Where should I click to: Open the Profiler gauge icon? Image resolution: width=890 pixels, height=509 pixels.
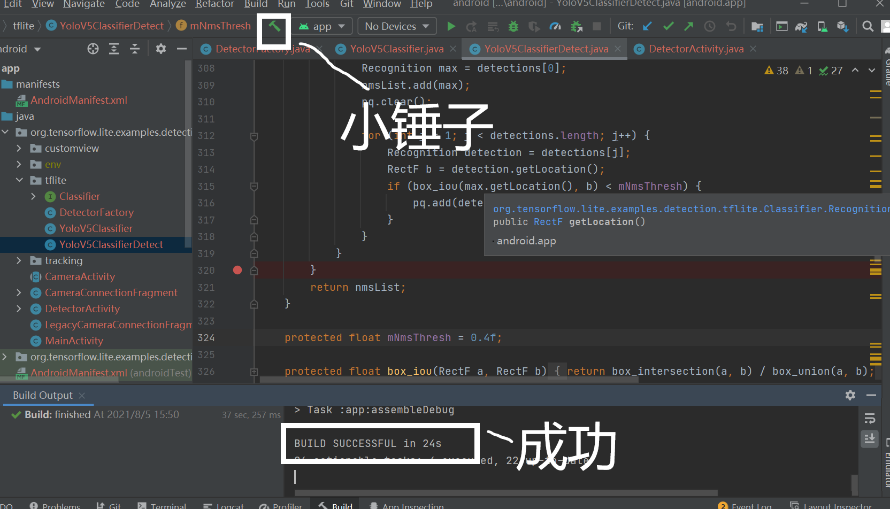555,26
